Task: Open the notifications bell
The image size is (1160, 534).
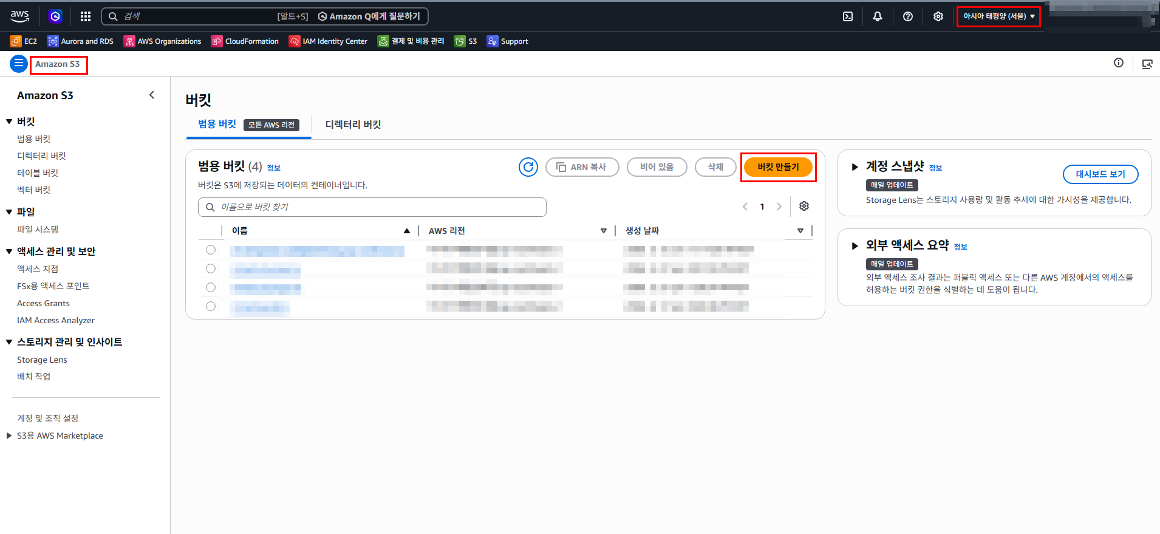Action: coord(878,16)
